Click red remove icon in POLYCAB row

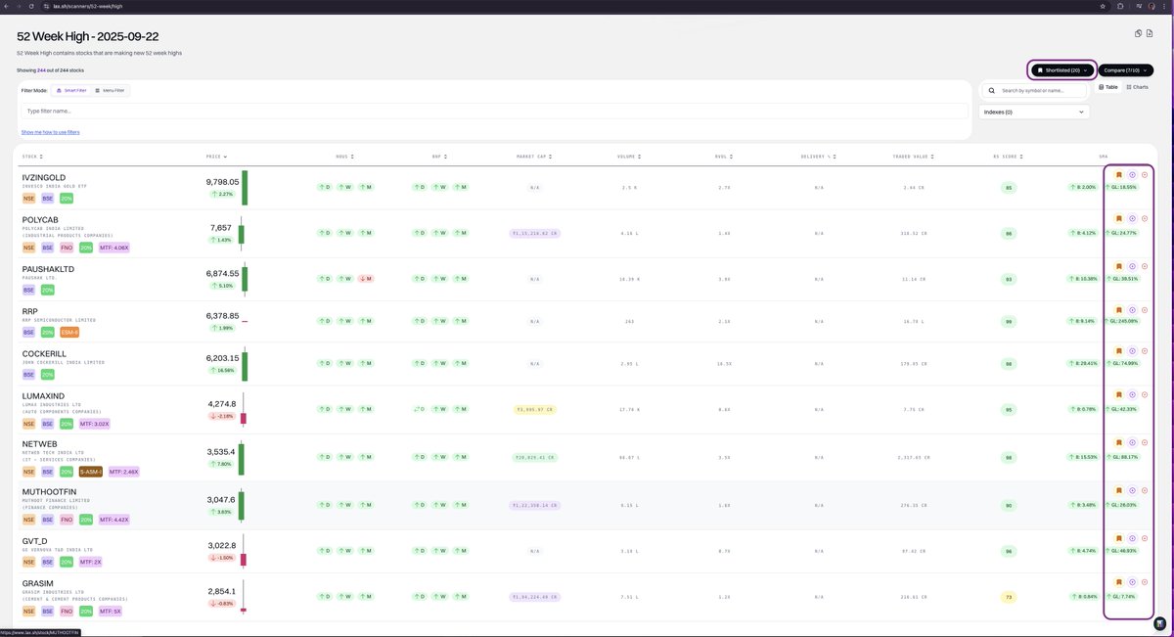pyautogui.click(x=1145, y=218)
